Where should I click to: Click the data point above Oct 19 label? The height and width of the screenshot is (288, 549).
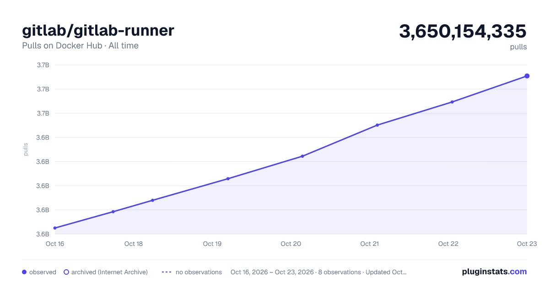coord(228,179)
